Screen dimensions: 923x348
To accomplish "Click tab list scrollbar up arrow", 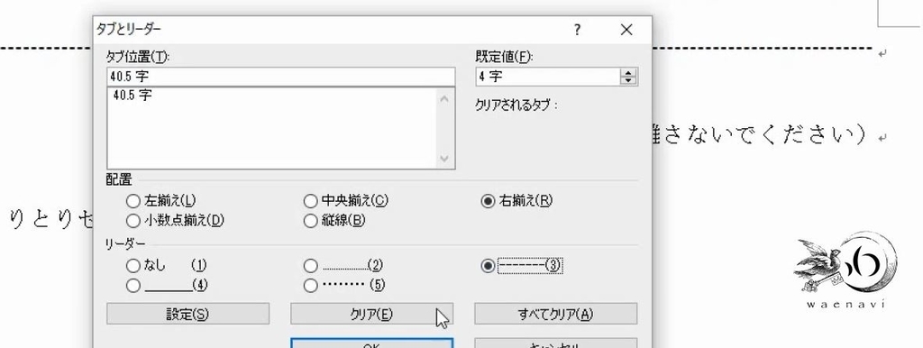I will point(444,98).
